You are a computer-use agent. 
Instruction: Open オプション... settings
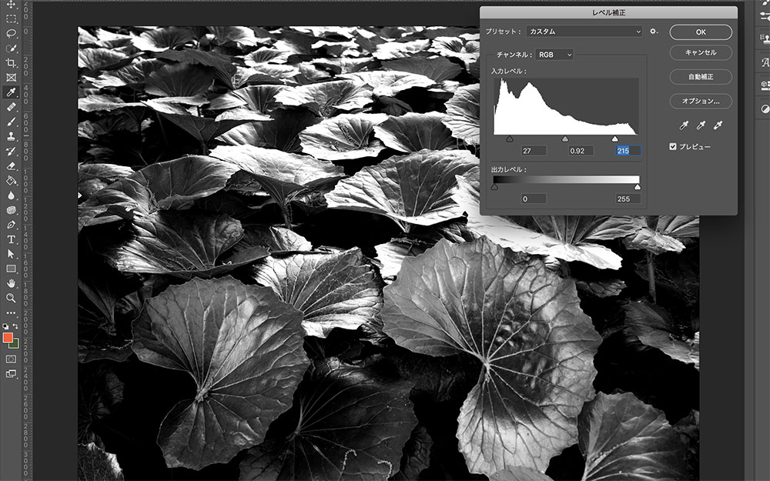700,101
